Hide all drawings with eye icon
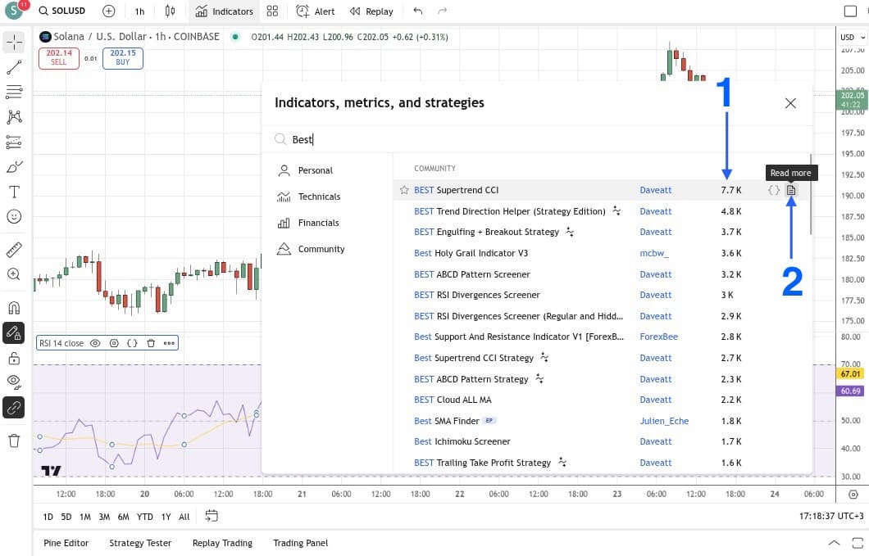The image size is (869, 556). [14, 382]
